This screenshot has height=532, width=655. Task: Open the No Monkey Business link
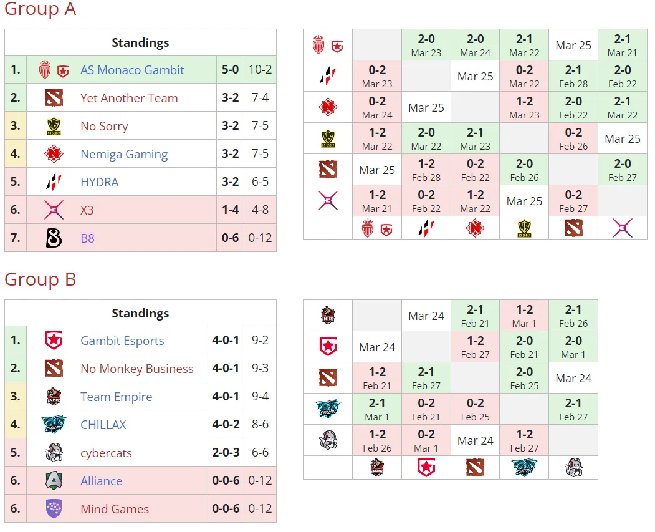[137, 369]
